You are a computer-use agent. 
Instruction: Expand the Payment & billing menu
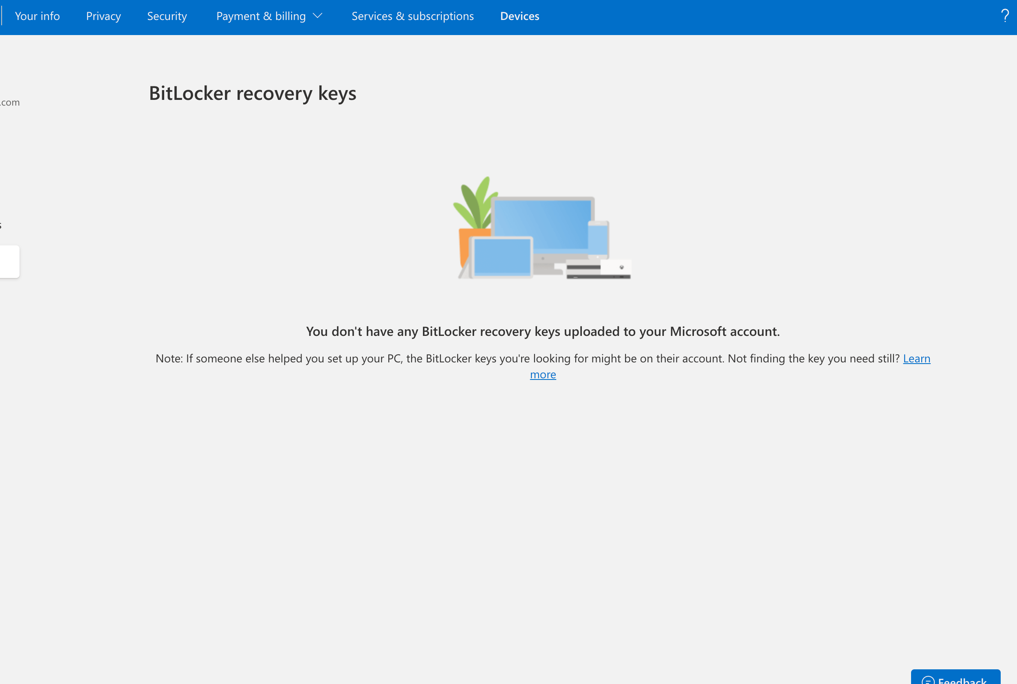click(269, 16)
